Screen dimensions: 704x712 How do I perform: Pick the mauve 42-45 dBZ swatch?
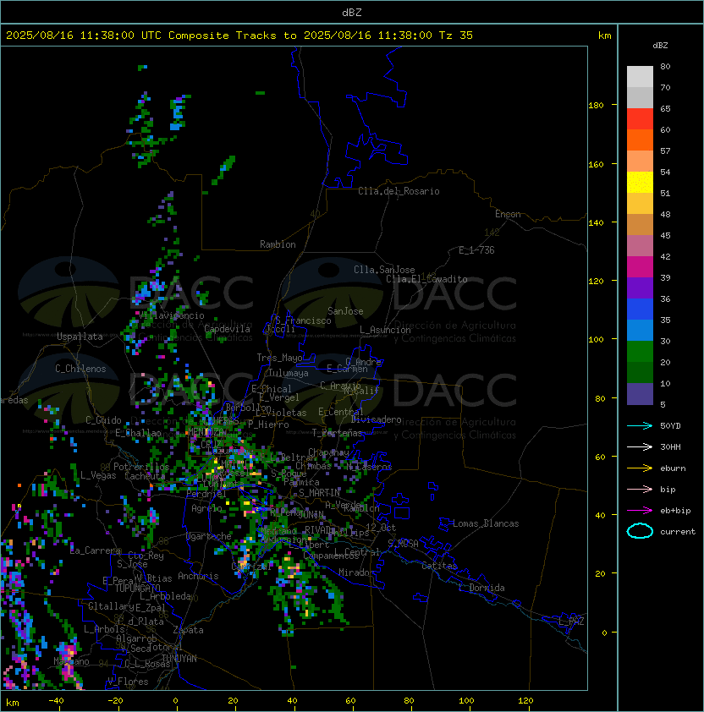pyautogui.click(x=640, y=246)
